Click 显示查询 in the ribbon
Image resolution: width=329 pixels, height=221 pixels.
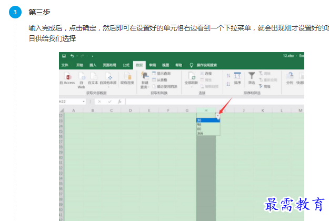tap(162, 73)
